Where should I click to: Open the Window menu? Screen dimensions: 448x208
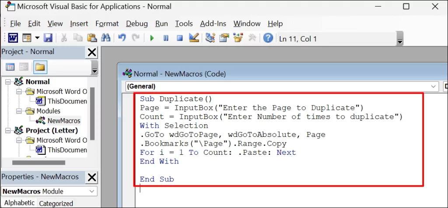[247, 24]
